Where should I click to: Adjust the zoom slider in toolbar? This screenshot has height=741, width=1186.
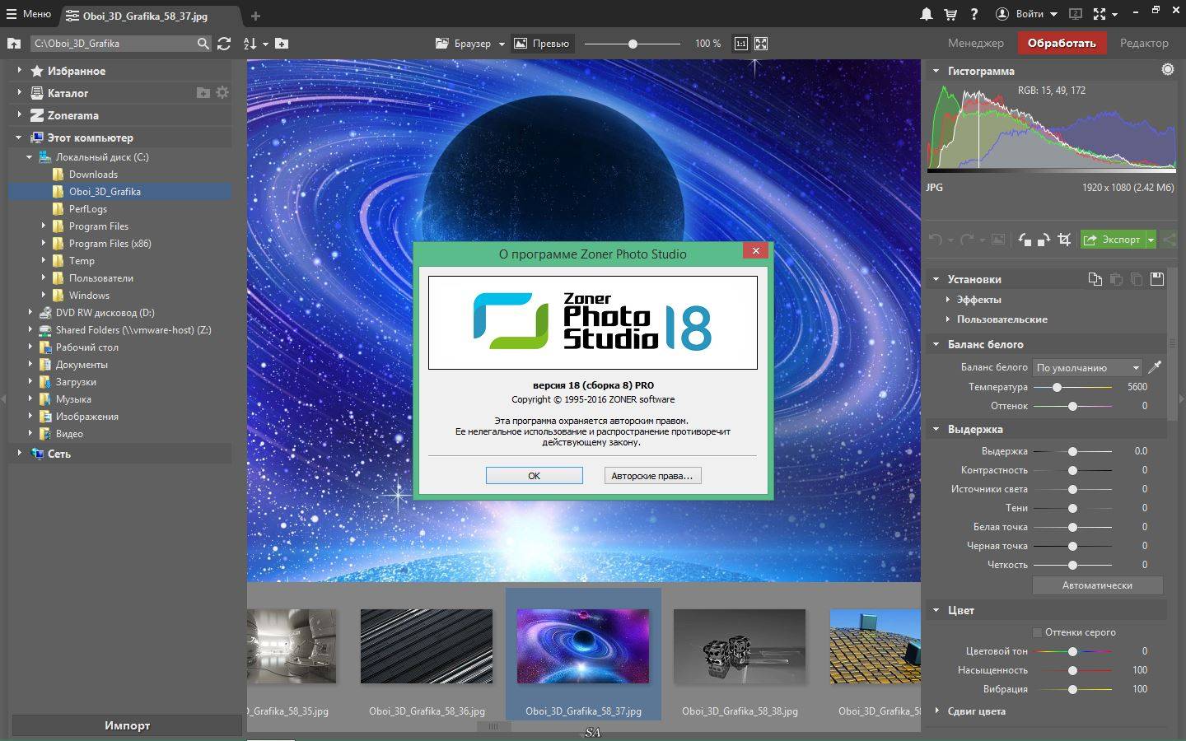coord(633,44)
